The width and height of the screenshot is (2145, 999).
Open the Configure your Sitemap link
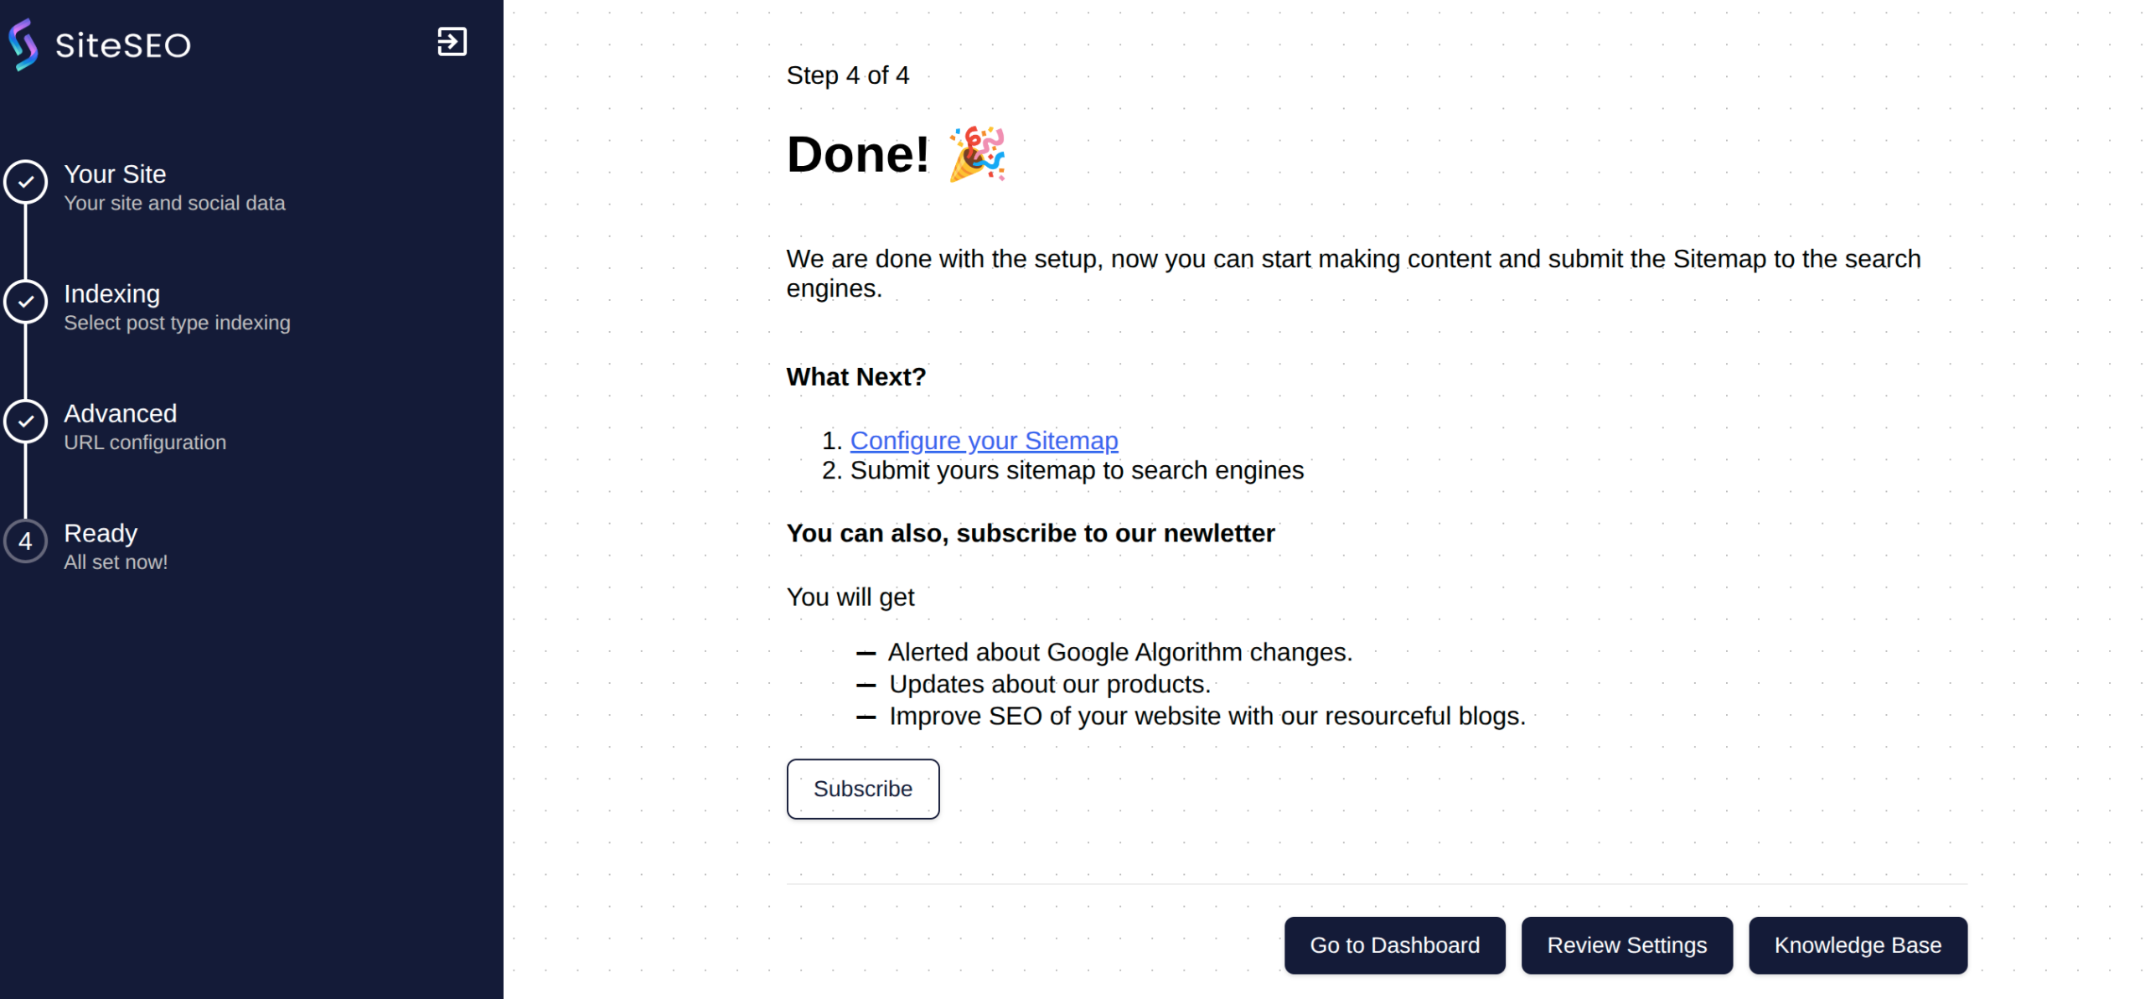pyautogui.click(x=984, y=441)
